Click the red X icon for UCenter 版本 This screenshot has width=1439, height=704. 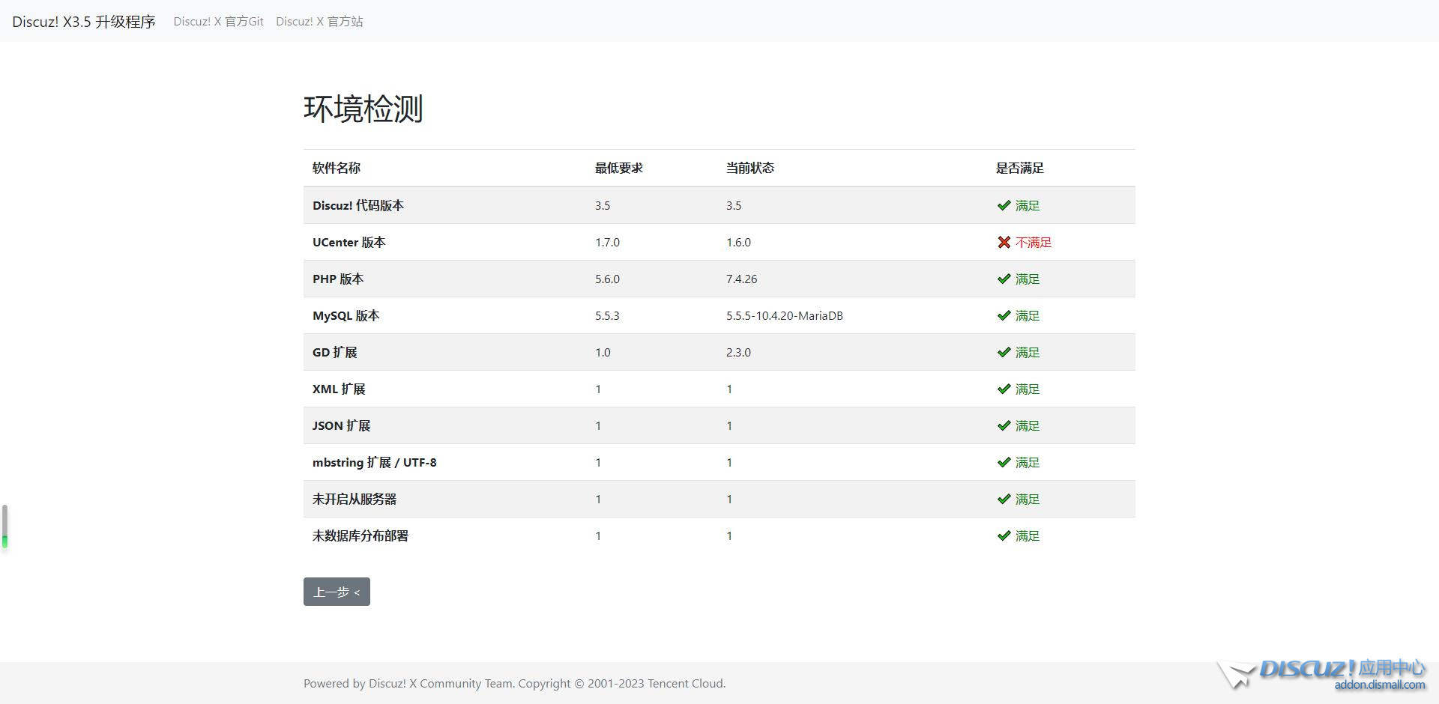click(1004, 242)
